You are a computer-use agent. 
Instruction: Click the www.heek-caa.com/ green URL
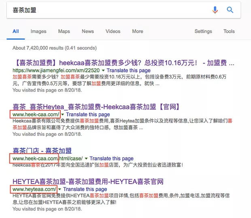(x=36, y=114)
